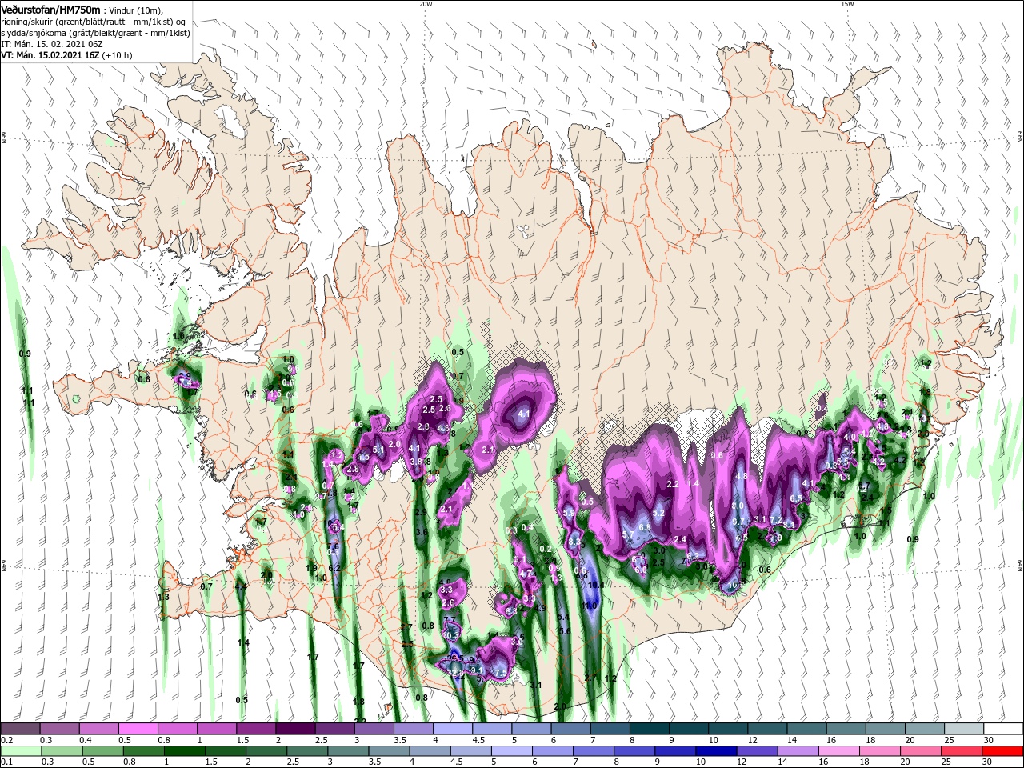This screenshot has width=1024, height=768.
Task: Select the initial time 'IT: Mán. 15. 02. 2021 06Z'
Action: point(50,44)
